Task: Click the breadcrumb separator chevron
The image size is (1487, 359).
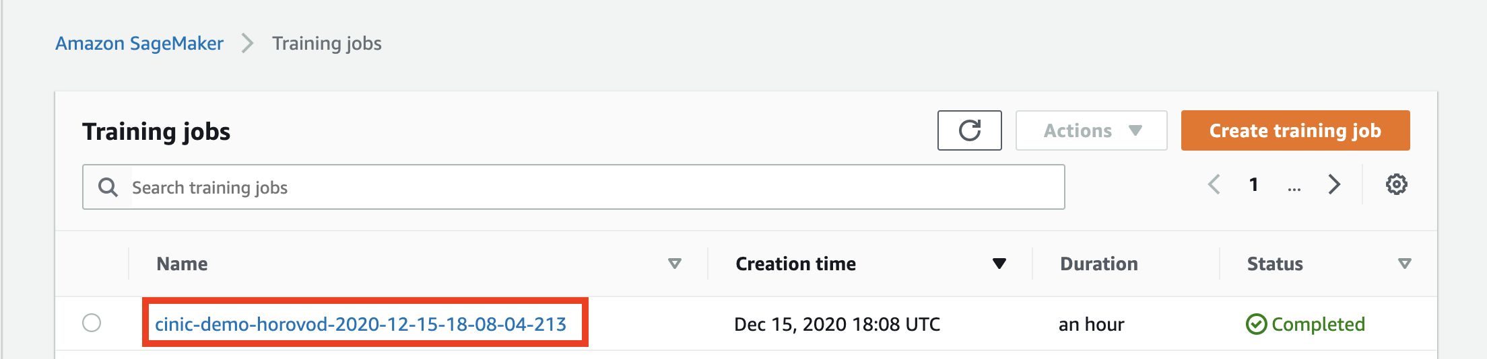Action: 248,44
